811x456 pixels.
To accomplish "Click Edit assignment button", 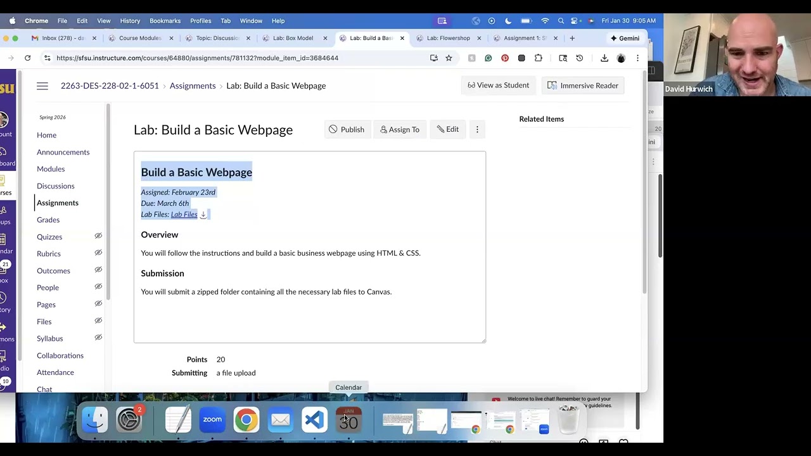I will click(447, 129).
